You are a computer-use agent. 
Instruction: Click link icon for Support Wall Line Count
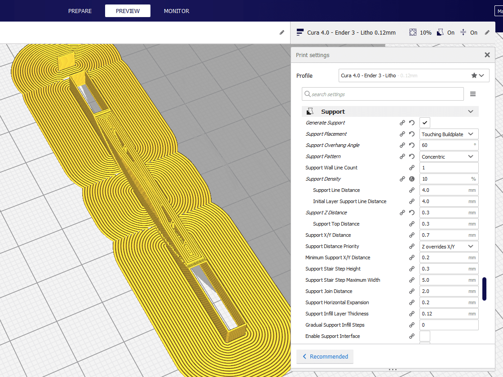click(x=412, y=168)
